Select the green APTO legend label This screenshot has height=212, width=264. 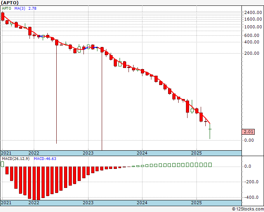[7, 9]
